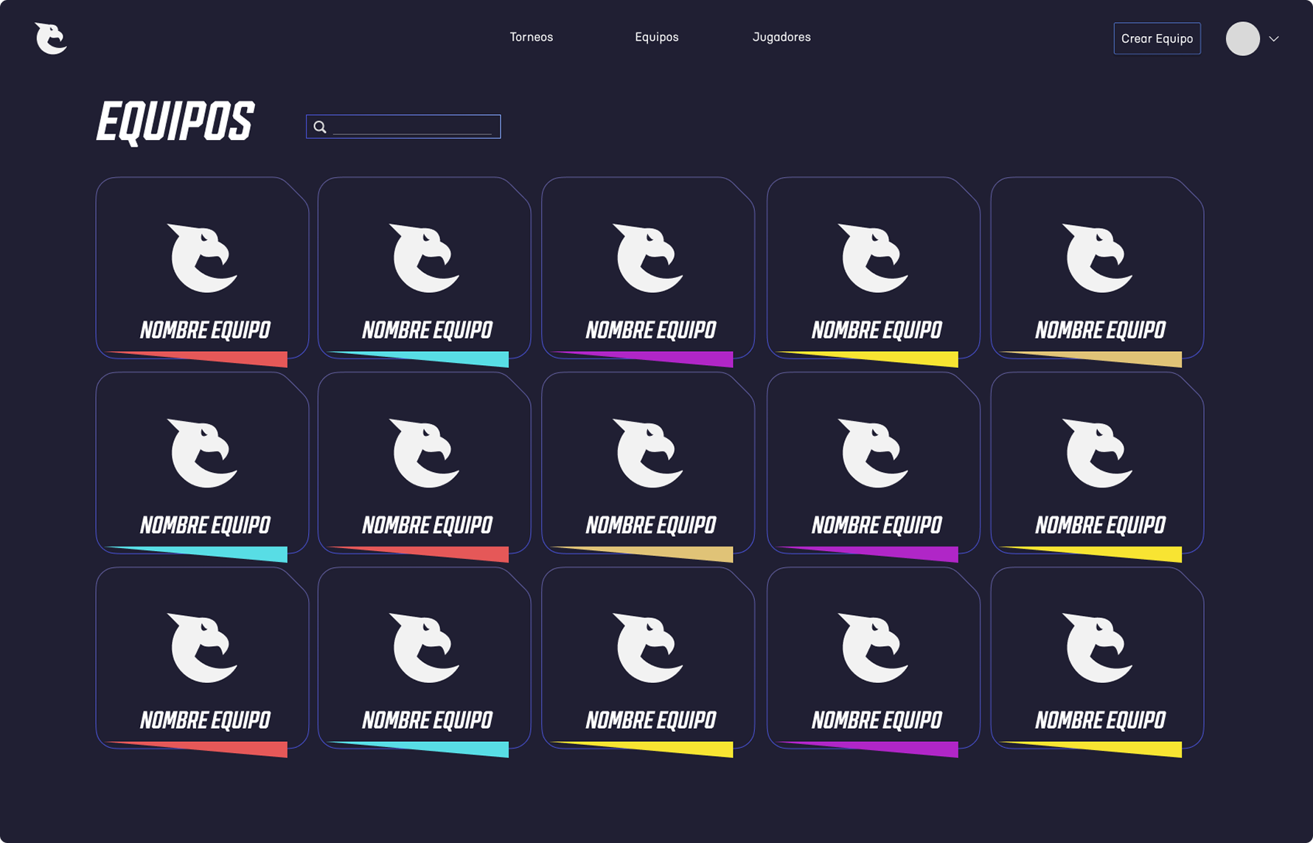Open the account dropdown chevron
This screenshot has width=1313, height=843.
[x=1274, y=39]
